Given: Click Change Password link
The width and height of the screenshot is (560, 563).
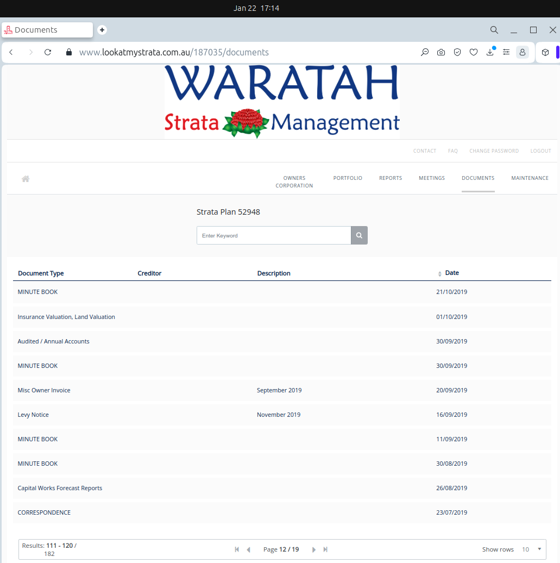Looking at the screenshot, I should pyautogui.click(x=494, y=151).
